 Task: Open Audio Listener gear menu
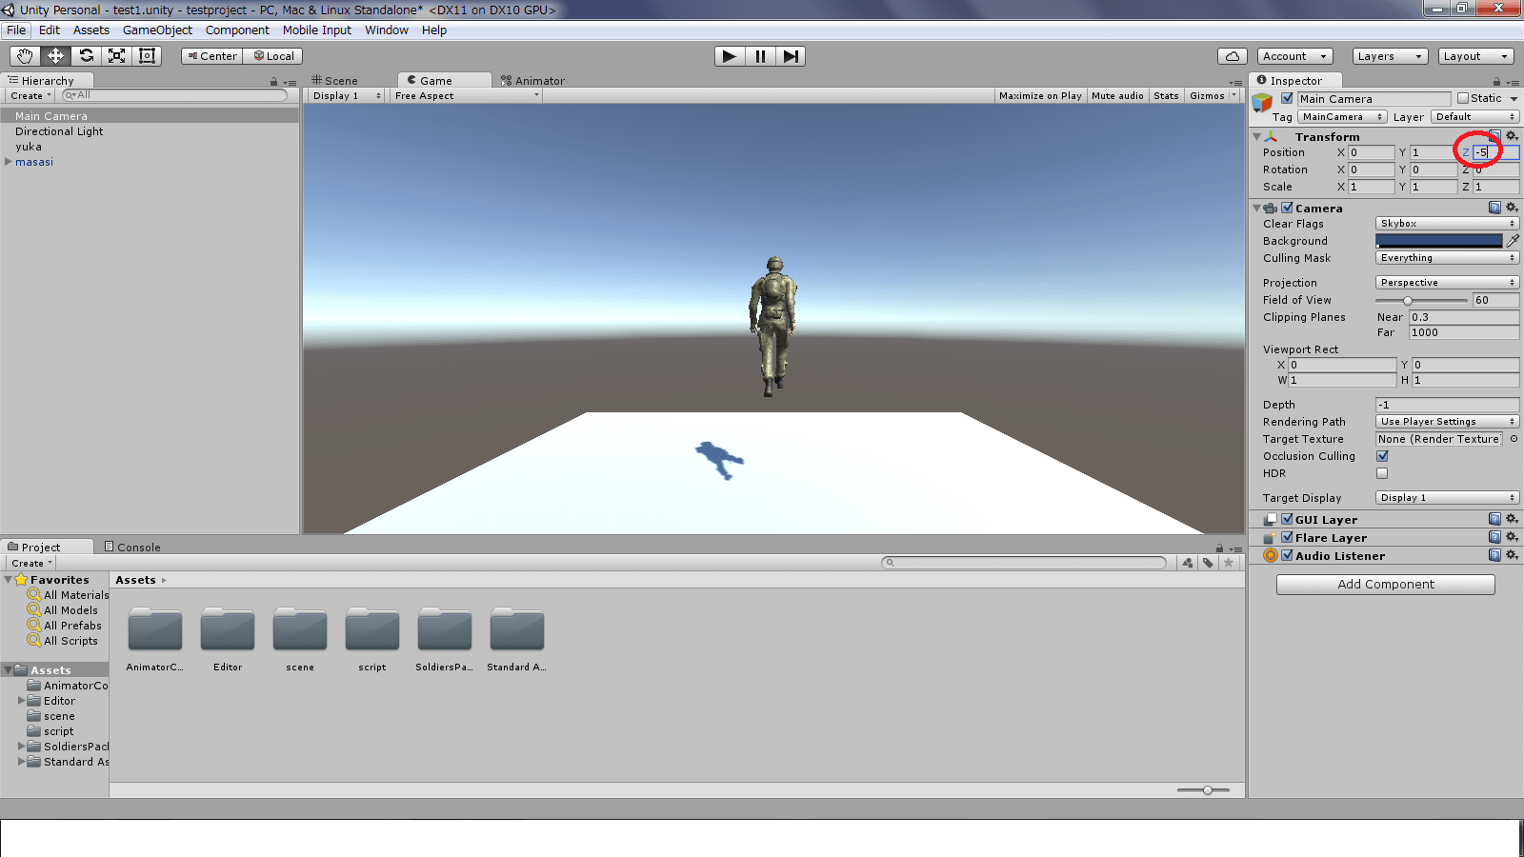(1512, 555)
